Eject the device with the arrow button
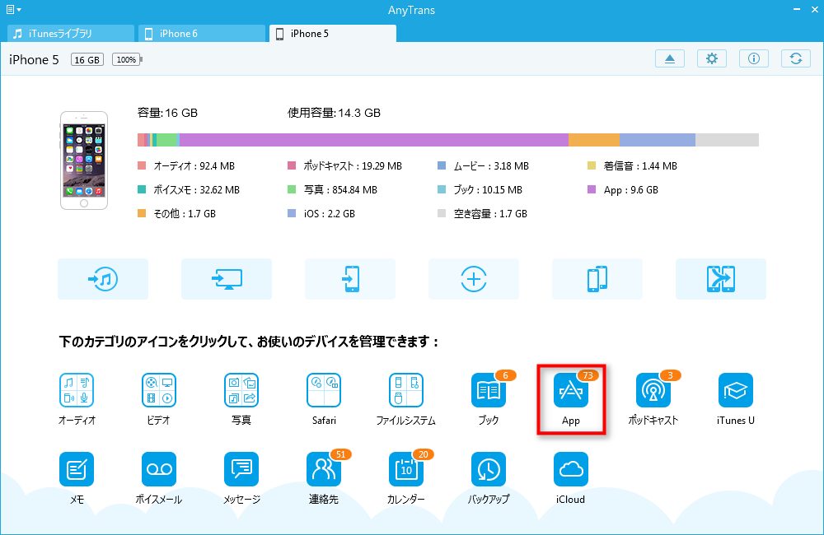 coord(669,58)
